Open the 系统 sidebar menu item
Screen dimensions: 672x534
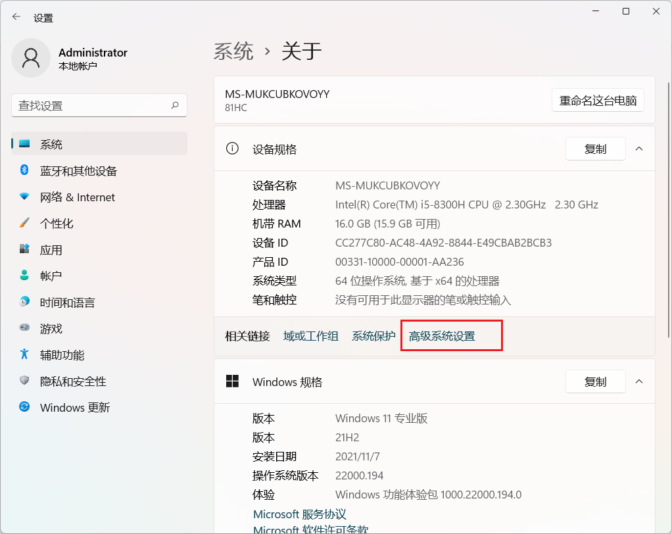[x=99, y=144]
